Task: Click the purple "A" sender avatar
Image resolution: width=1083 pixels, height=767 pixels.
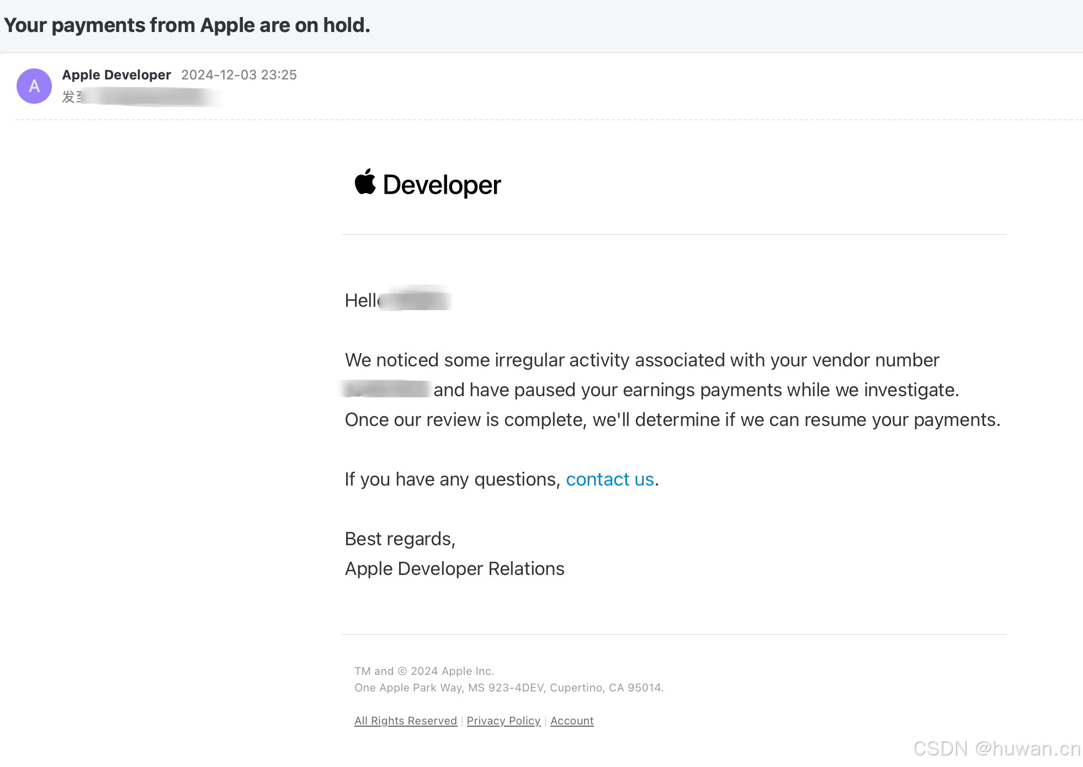Action: [34, 86]
